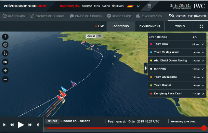This screenshot has width=208, height=133.
Task: Expand Team Alvimedica ranking details
Action: tap(203, 77)
